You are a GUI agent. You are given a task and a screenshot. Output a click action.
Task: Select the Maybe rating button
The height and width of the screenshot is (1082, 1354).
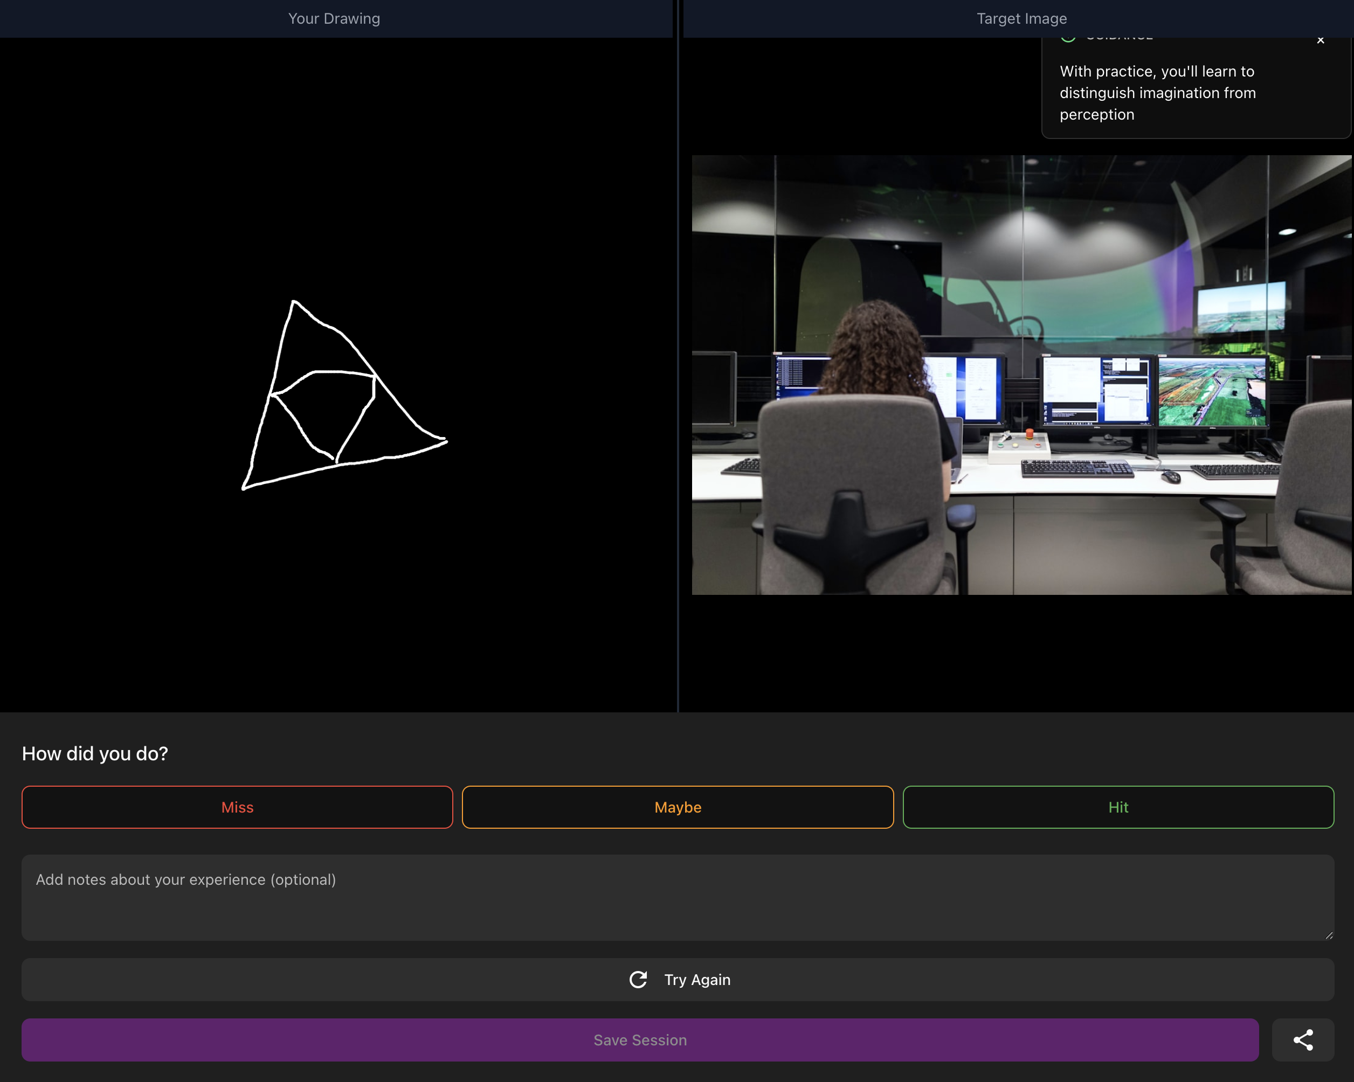tap(678, 807)
